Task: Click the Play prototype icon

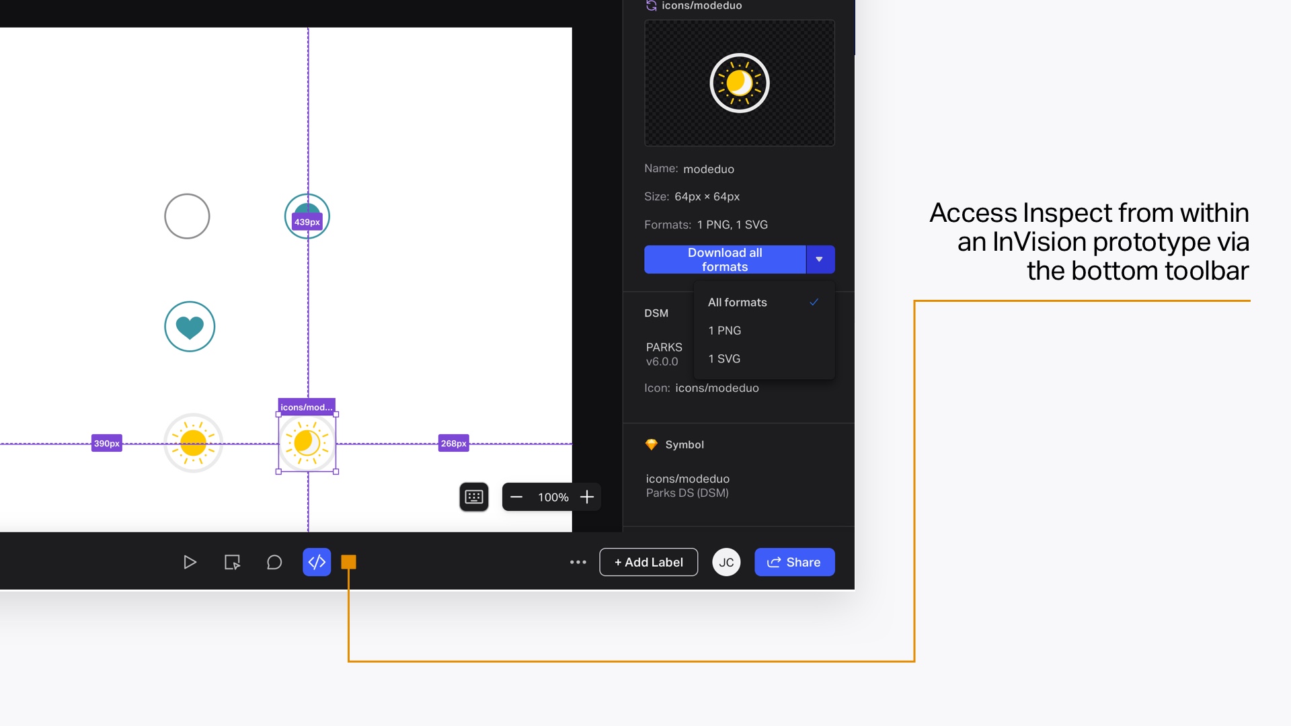Action: coord(190,562)
